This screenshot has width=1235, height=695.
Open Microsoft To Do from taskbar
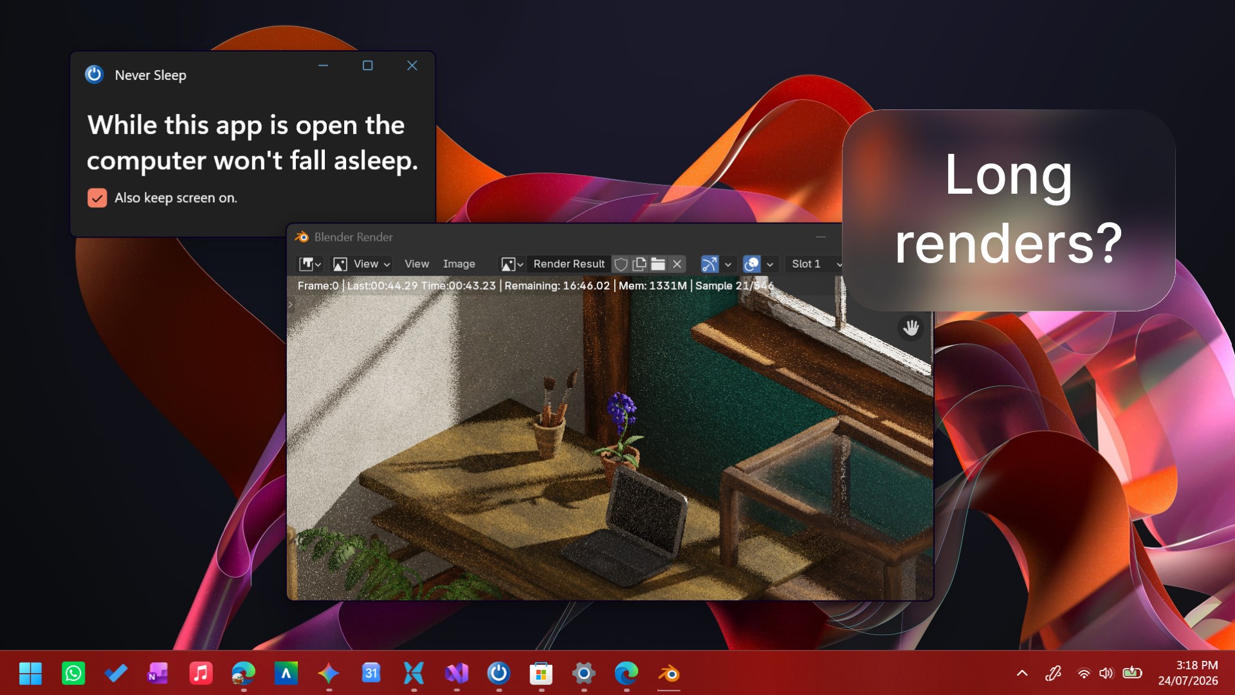[x=116, y=674]
